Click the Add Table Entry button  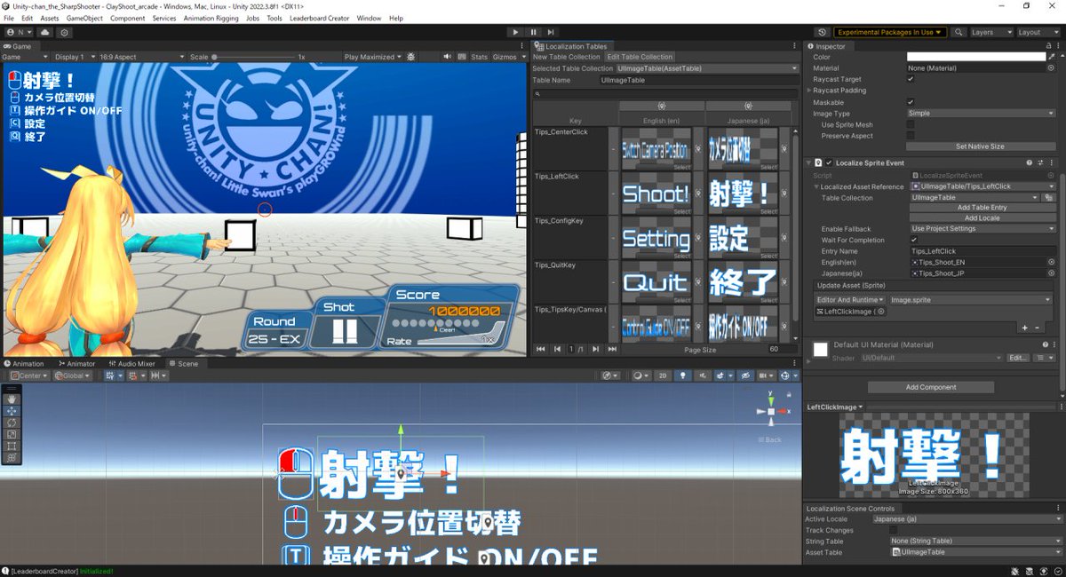(x=982, y=208)
